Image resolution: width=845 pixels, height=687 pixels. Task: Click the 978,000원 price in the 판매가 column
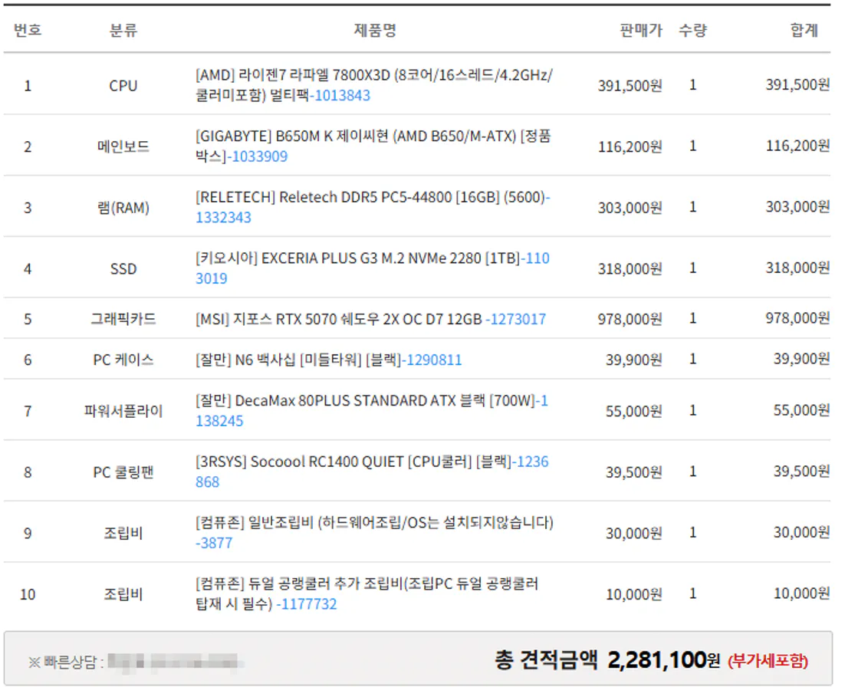click(630, 319)
